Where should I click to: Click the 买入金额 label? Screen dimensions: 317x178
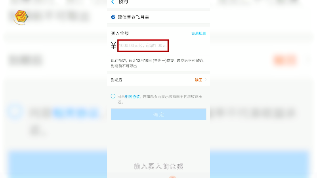(x=120, y=34)
